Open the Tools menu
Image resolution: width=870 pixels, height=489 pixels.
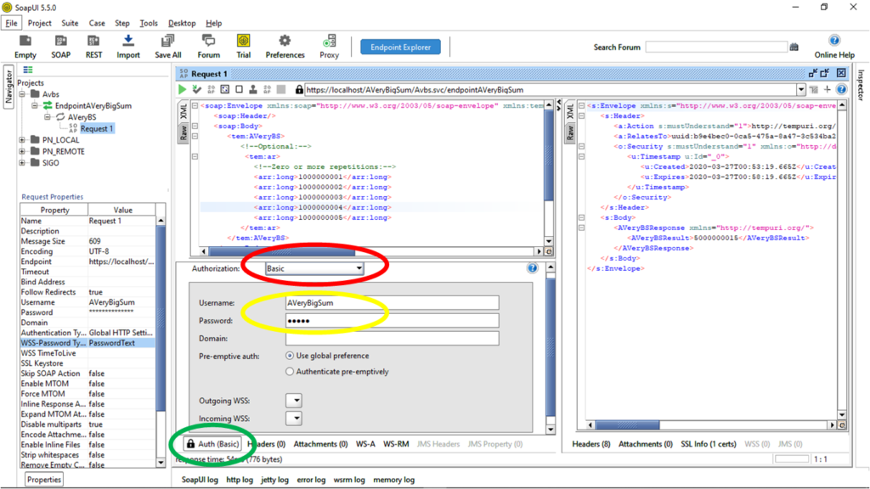click(x=150, y=23)
